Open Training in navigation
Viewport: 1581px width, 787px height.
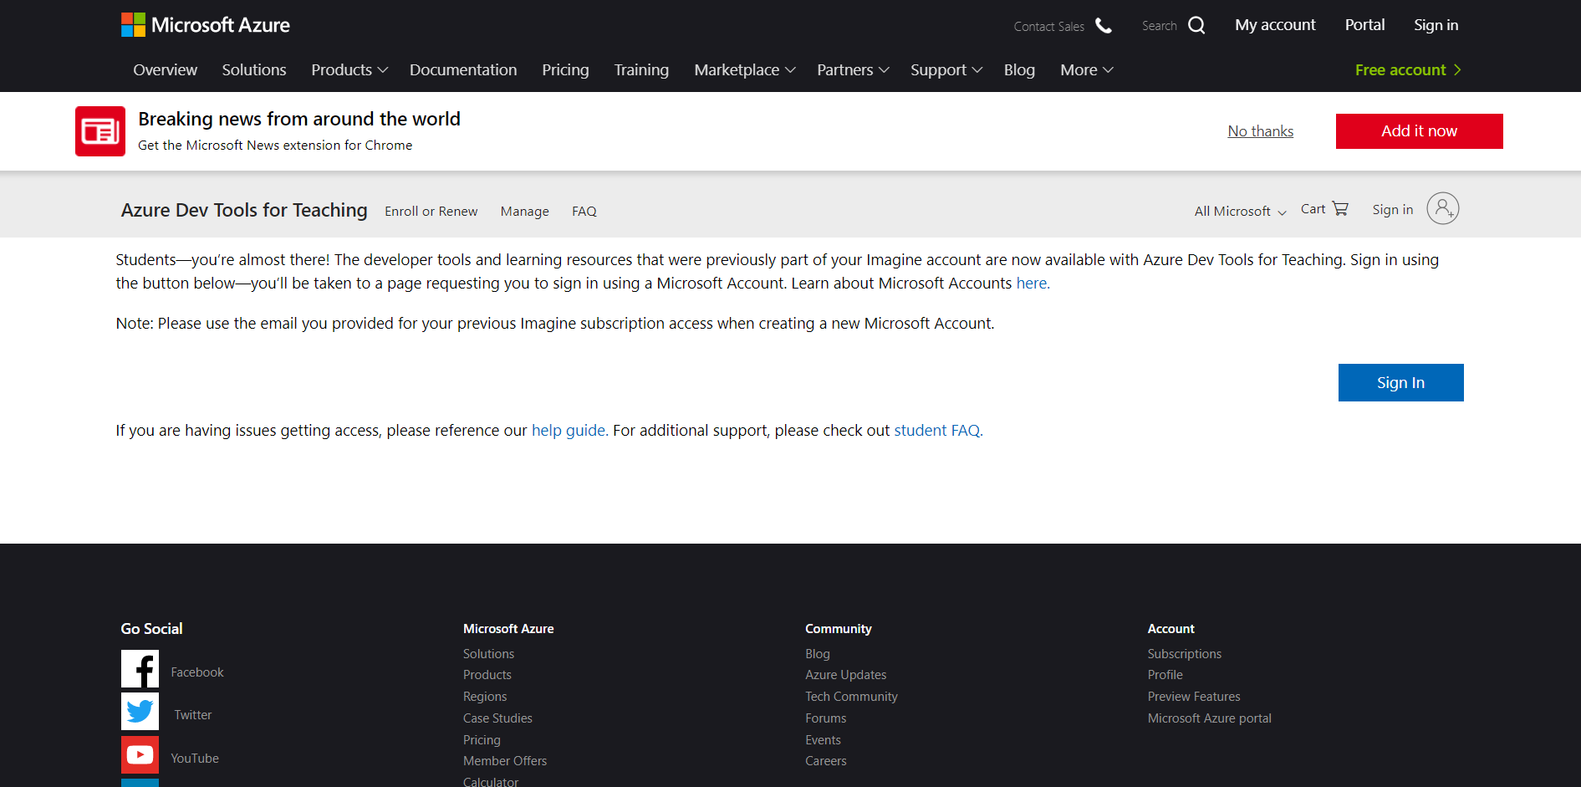641,70
